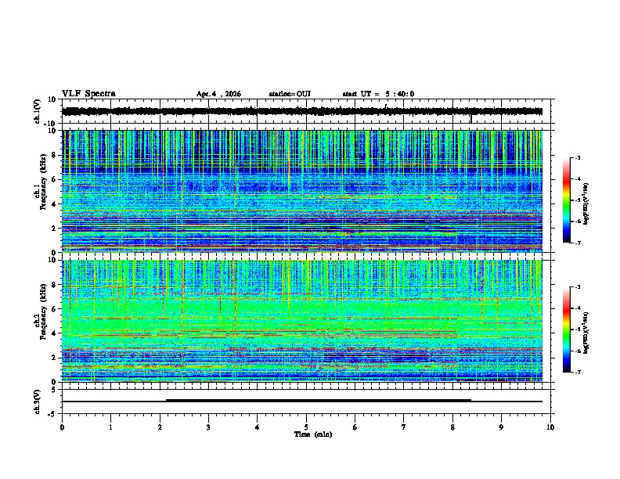620x479 pixels.
Task: Click the 6 kHz tick label of ch.1
Action: (55, 179)
